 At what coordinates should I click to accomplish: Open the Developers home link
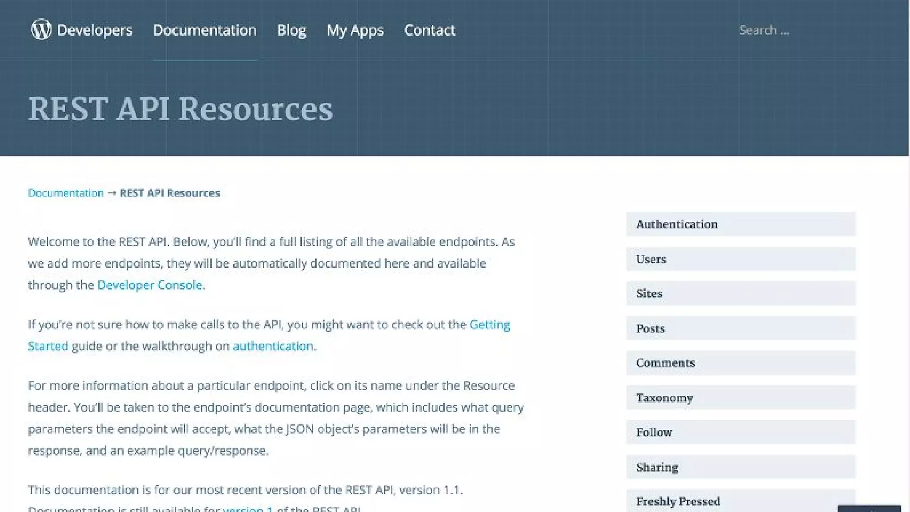click(x=95, y=30)
